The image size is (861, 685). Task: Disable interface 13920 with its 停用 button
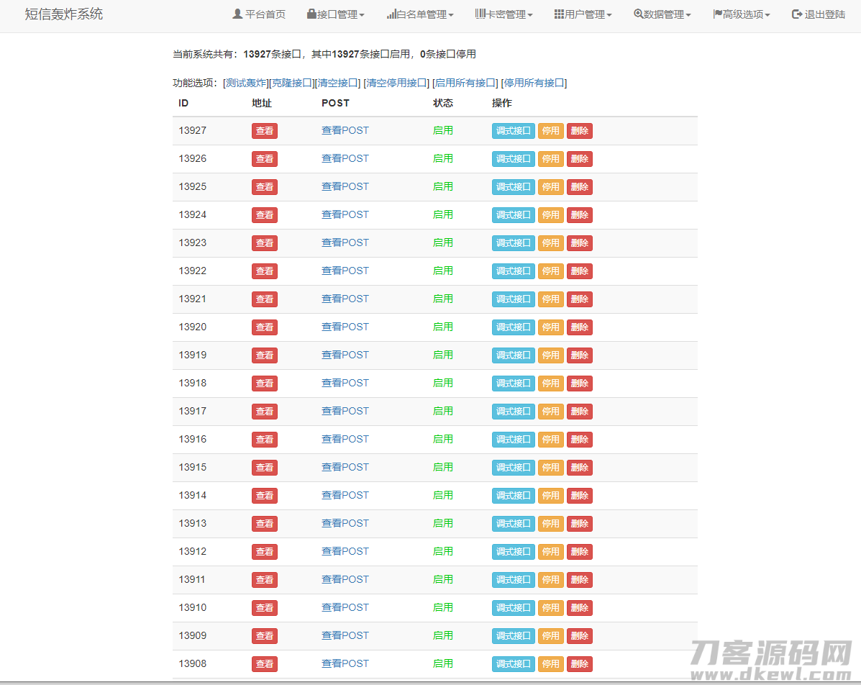coord(550,327)
